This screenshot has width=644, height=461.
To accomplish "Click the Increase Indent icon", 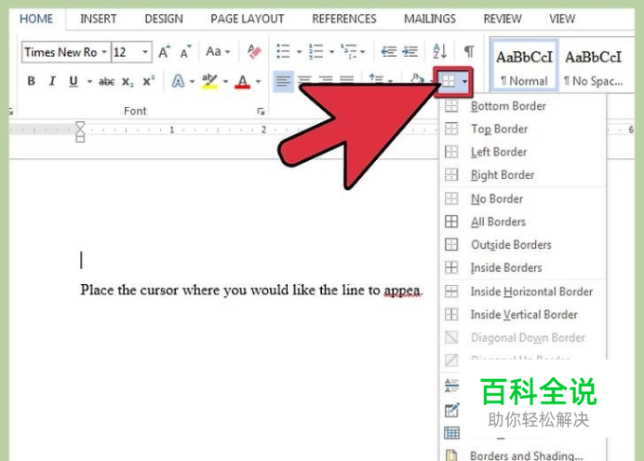I will pos(409,52).
